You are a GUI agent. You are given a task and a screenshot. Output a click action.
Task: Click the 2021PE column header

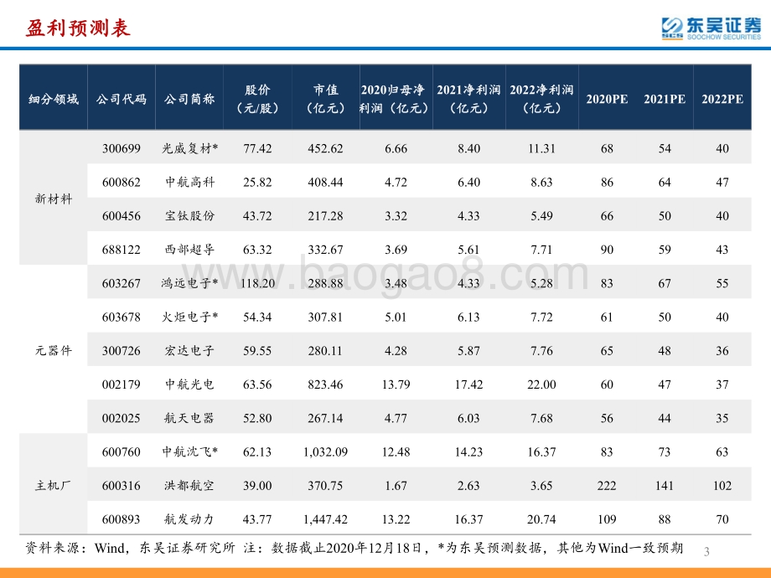coord(665,100)
